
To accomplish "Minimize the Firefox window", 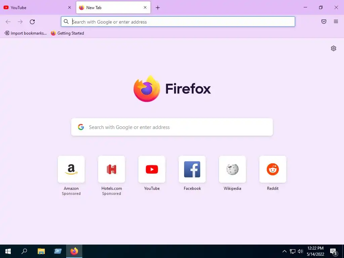I will (305, 7).
